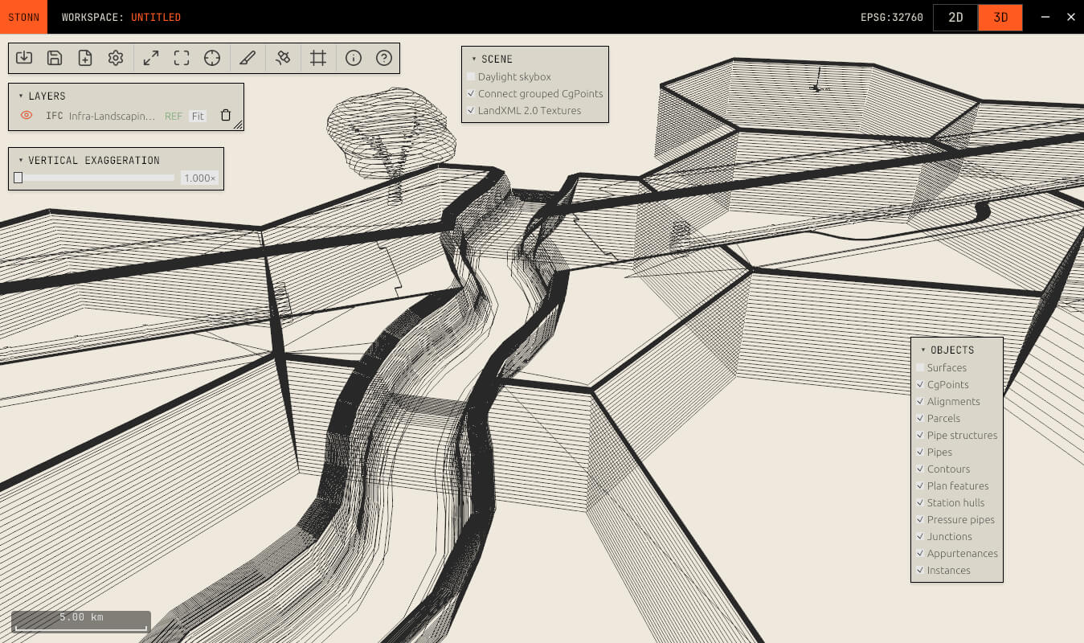Click the dashed frame extent icon
Screen dimensions: 1084x643
tap(182, 58)
